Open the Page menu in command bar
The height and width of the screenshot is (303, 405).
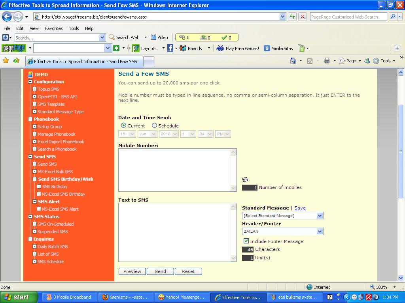click(x=350, y=61)
